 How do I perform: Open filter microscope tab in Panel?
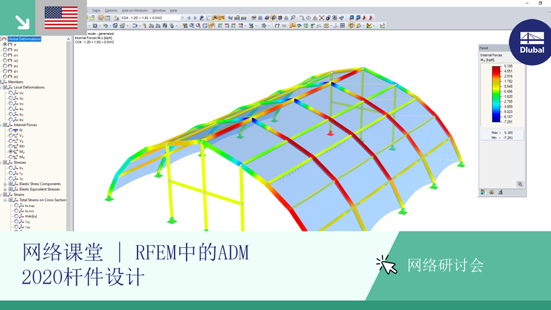pos(500,192)
